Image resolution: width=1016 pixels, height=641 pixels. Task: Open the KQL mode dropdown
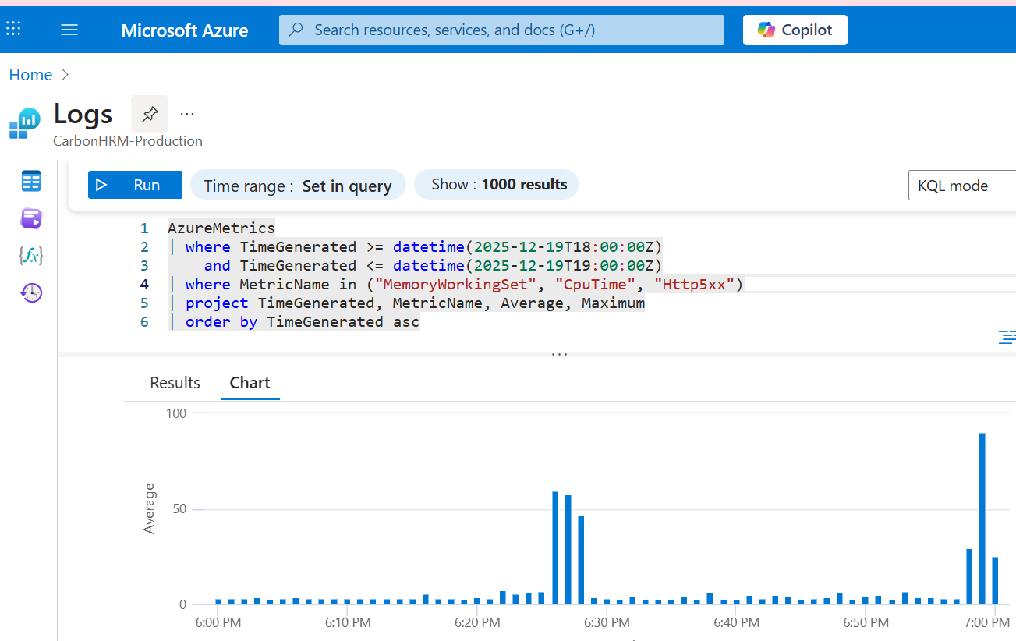[961, 186]
